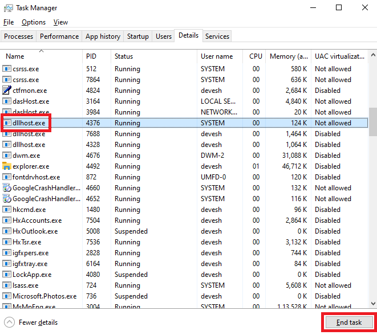Select the Microsoft.Photos.exe process name
Viewport: 377px width, 335px height.
pos(44,296)
